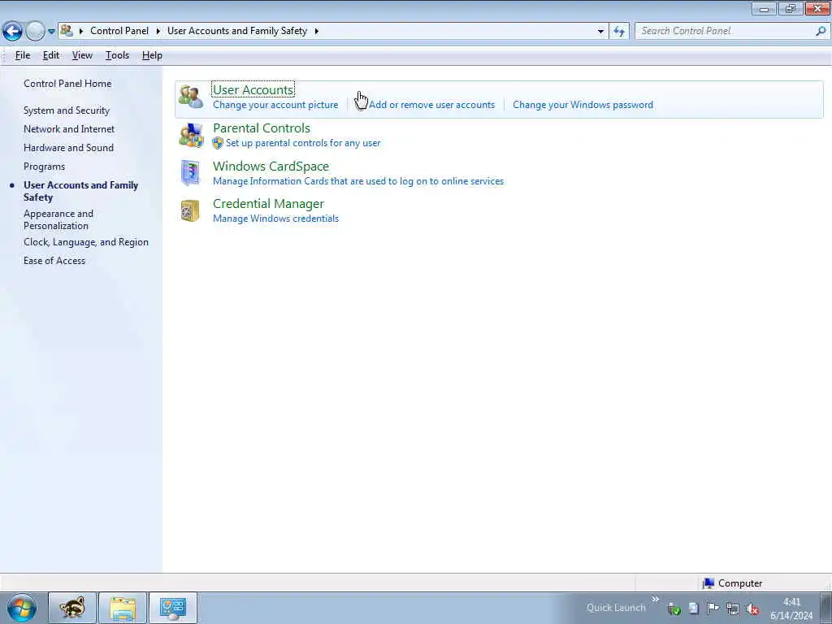Open the Credential Manager heading
This screenshot has height=624, width=832.
pos(268,204)
